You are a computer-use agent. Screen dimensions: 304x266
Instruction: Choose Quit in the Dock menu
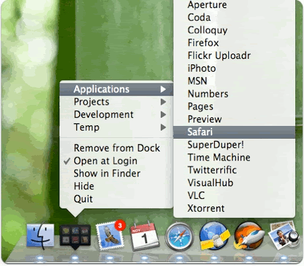point(116,199)
